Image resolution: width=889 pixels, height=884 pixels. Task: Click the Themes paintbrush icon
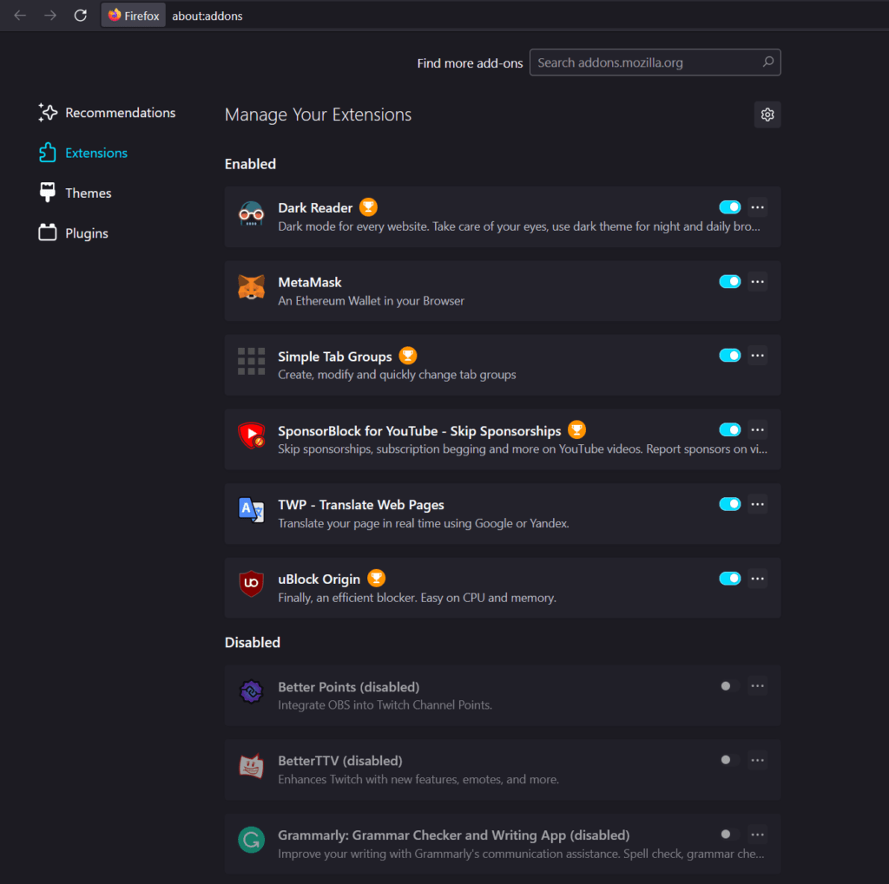coord(48,193)
